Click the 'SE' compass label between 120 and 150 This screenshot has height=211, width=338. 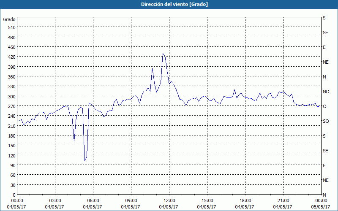coord(325,151)
